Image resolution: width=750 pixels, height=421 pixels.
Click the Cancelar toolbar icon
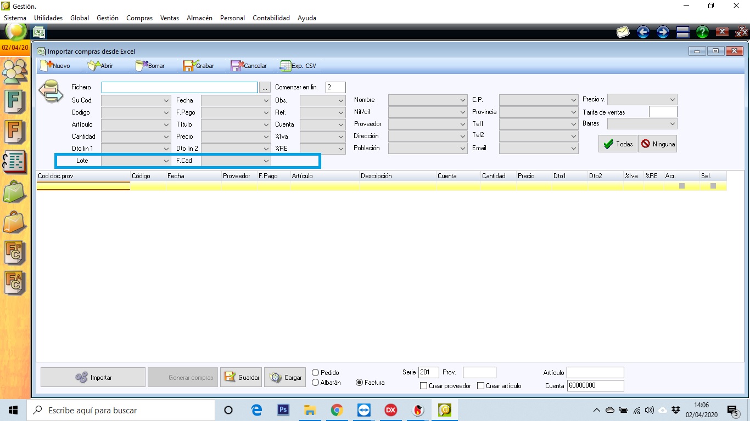click(237, 66)
